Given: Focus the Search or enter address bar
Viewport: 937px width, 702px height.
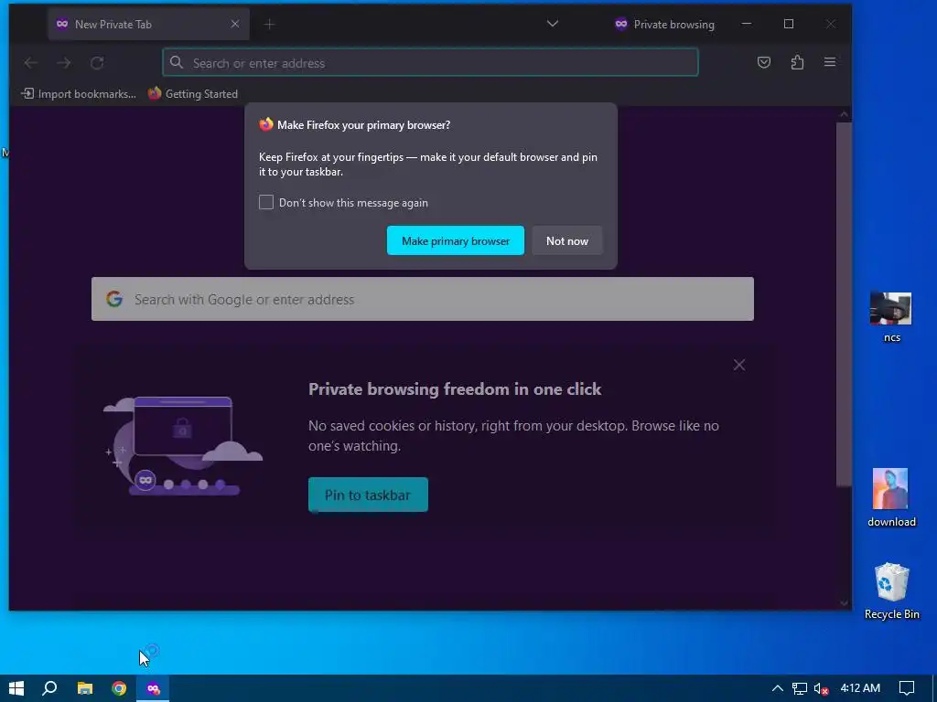Looking at the screenshot, I should pos(430,63).
